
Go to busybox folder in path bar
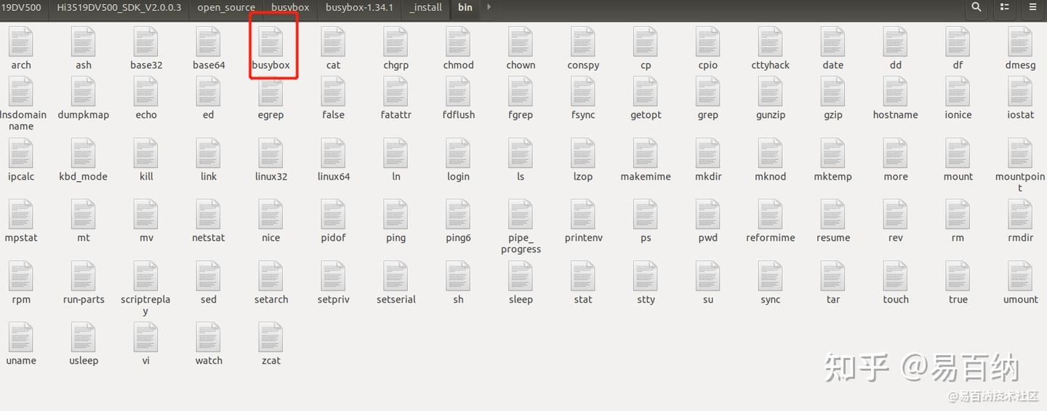[x=290, y=7]
